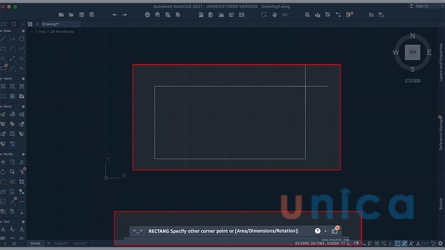
Task: Select the Multiline Text tool
Action: point(3,229)
